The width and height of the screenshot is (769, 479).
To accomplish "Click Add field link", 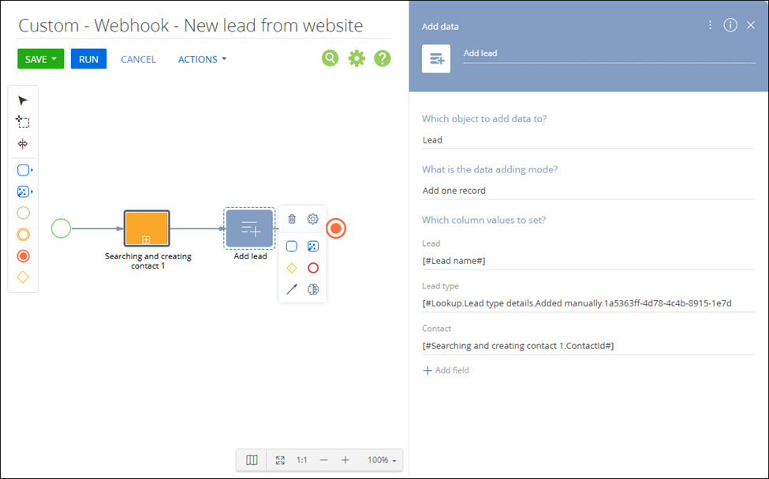I will pos(446,370).
